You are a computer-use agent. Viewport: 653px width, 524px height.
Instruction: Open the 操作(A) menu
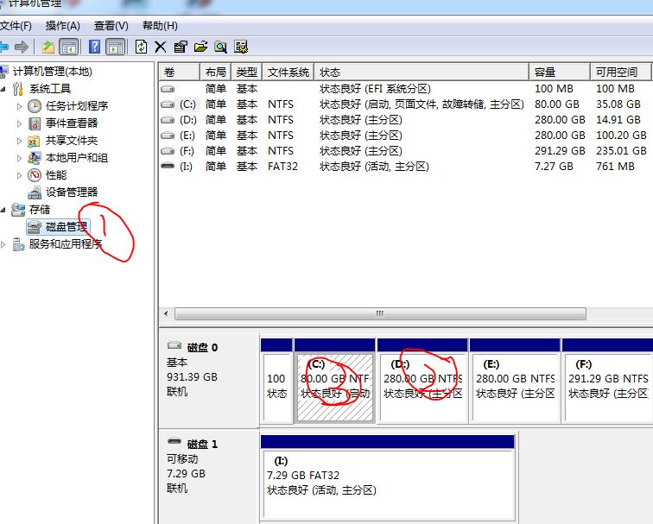(x=62, y=26)
